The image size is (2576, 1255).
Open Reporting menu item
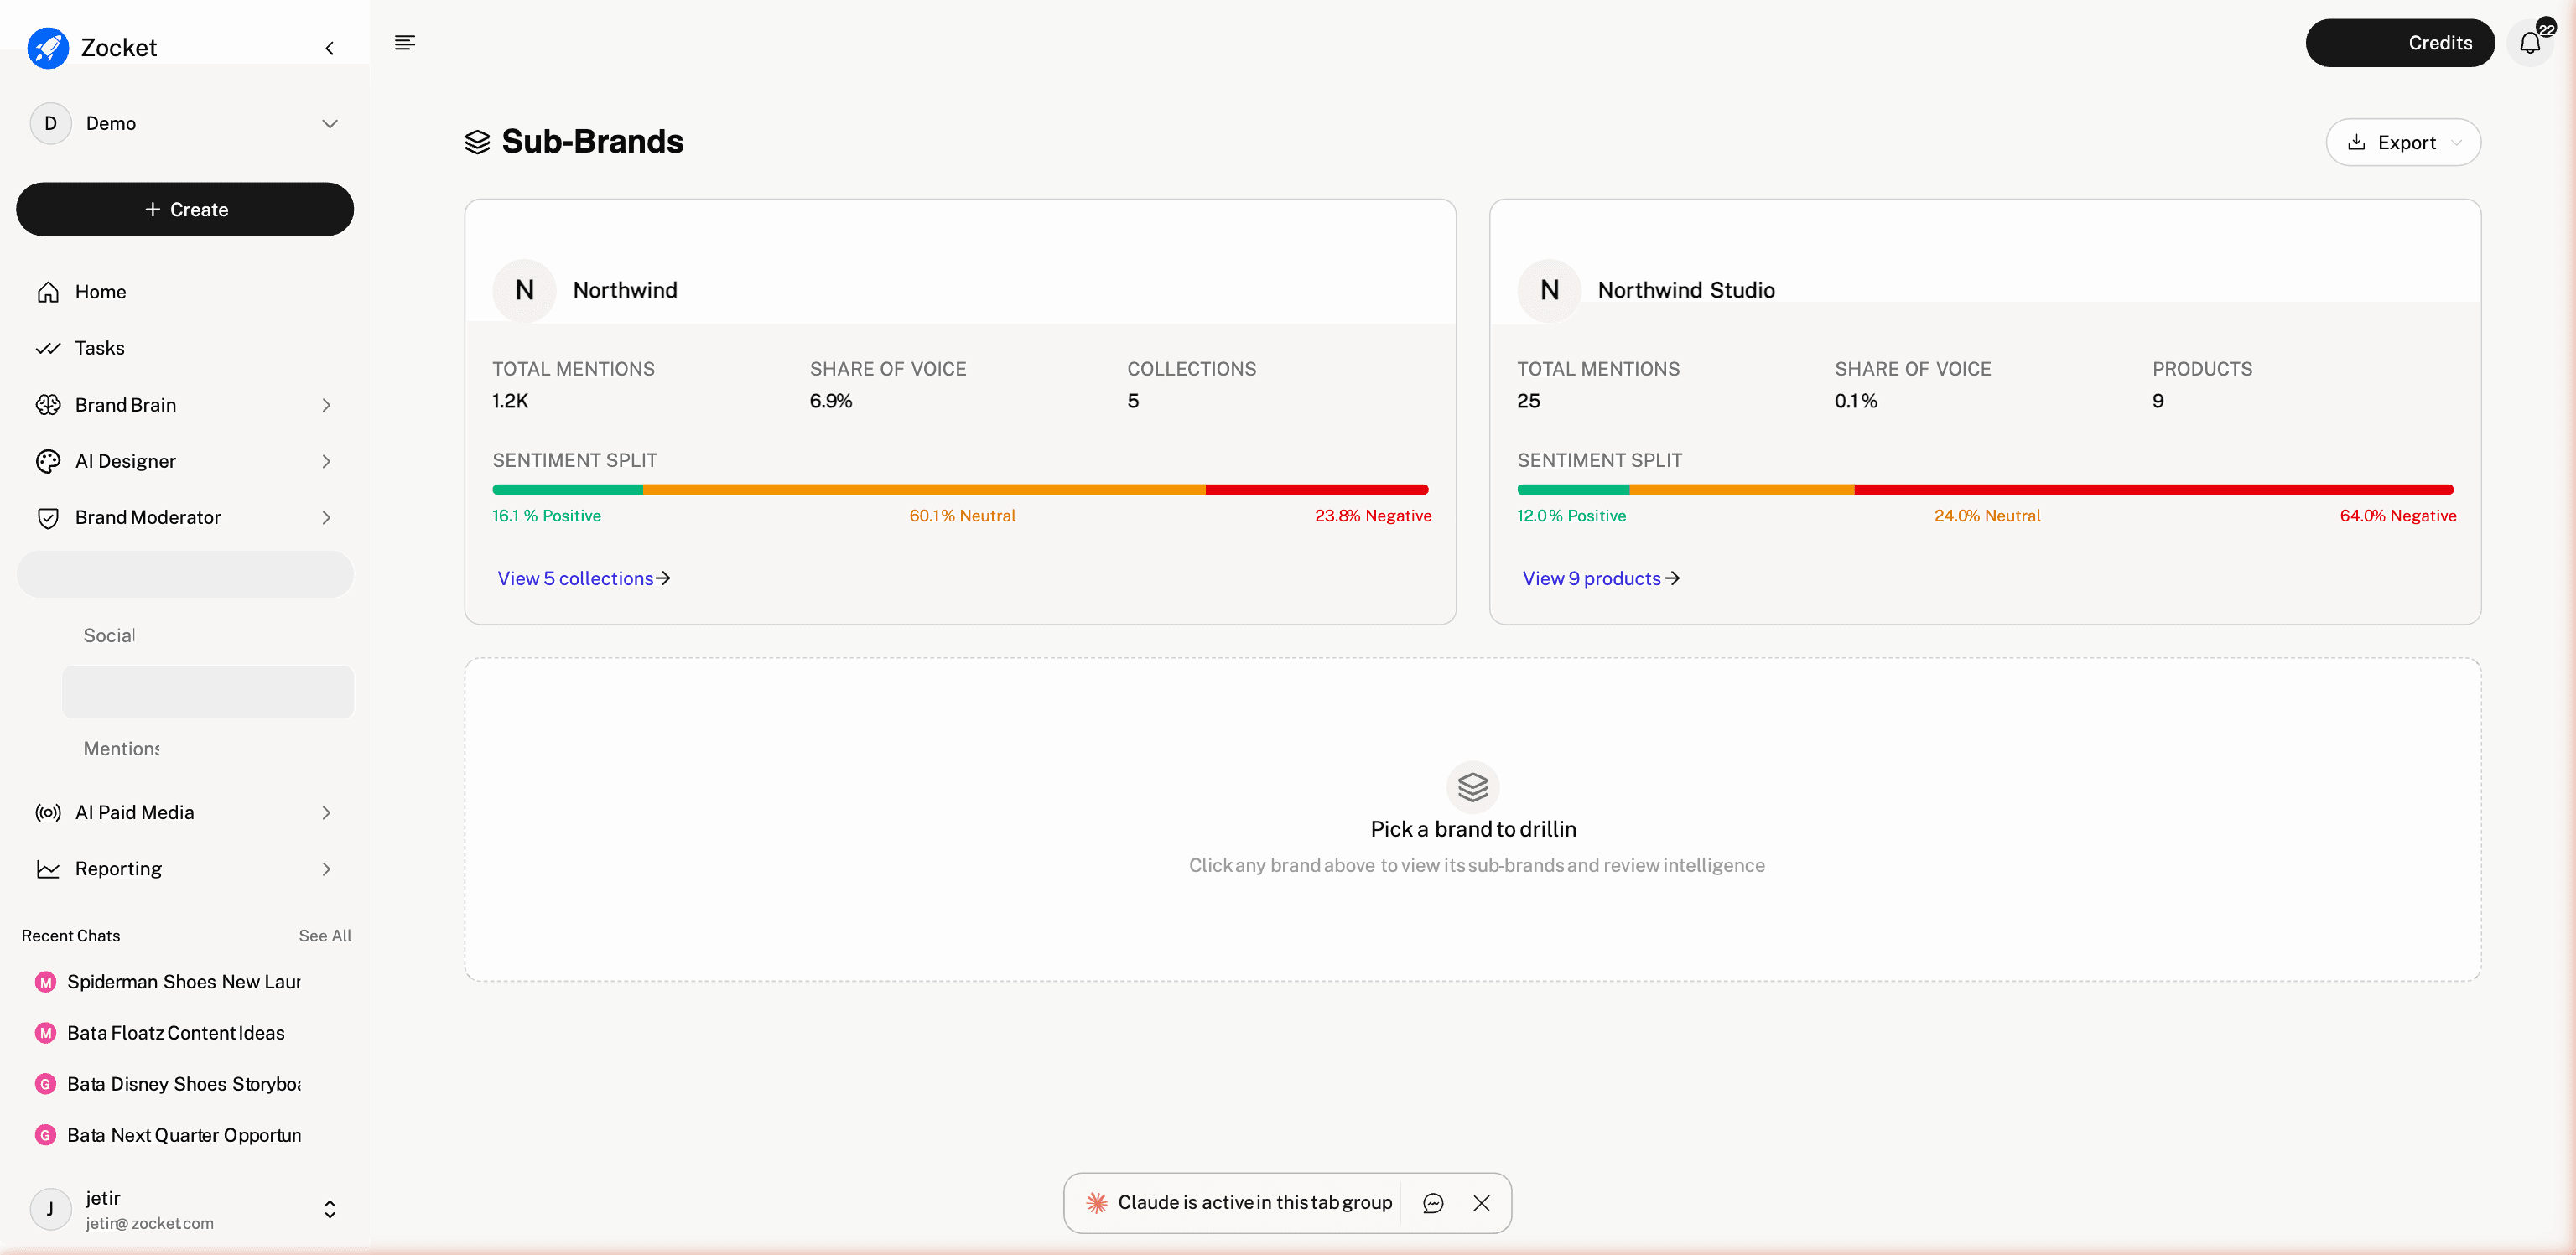185,869
